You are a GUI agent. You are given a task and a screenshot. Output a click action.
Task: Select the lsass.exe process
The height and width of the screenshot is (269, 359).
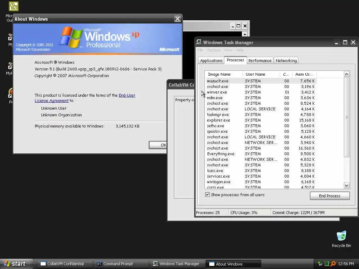tap(261, 171)
